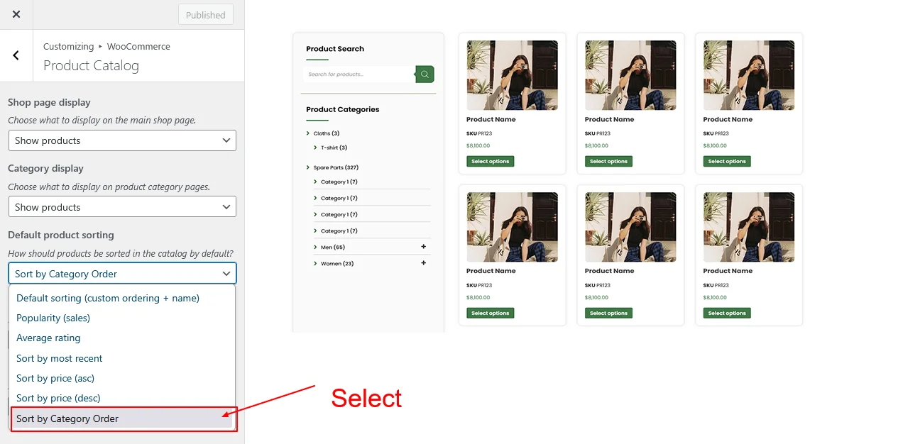The image size is (898, 444).
Task: Select Sort by Category Order option
Action: [x=122, y=418]
